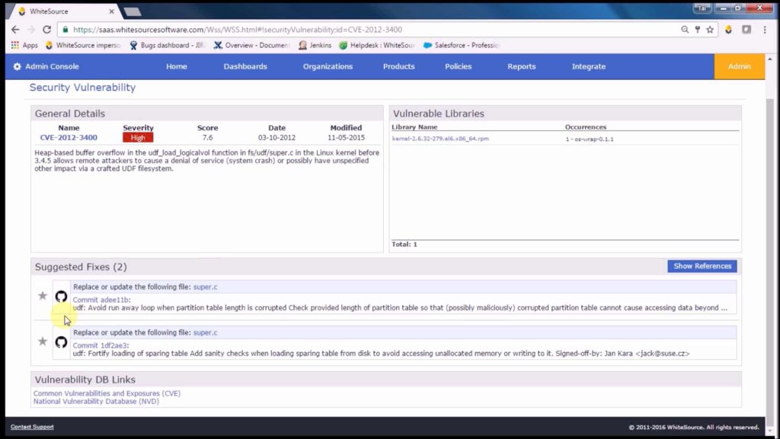This screenshot has width=780, height=439.
Task: Click the date value 03-10-2012
Action: tap(277, 138)
